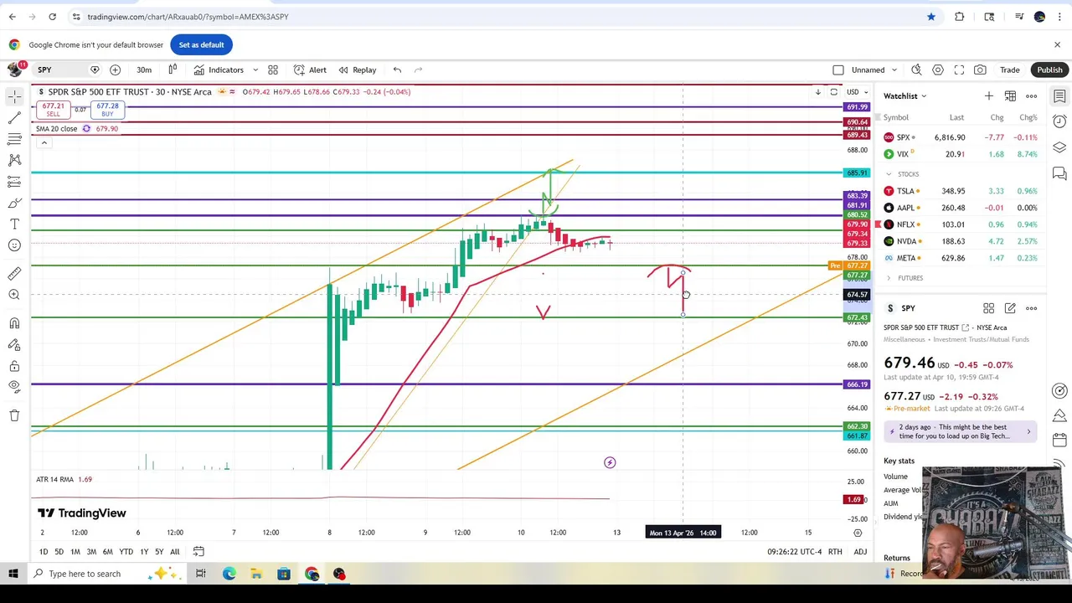Open the Trade panel button

click(1009, 70)
